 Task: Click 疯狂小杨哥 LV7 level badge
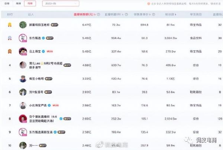point(49,79)
